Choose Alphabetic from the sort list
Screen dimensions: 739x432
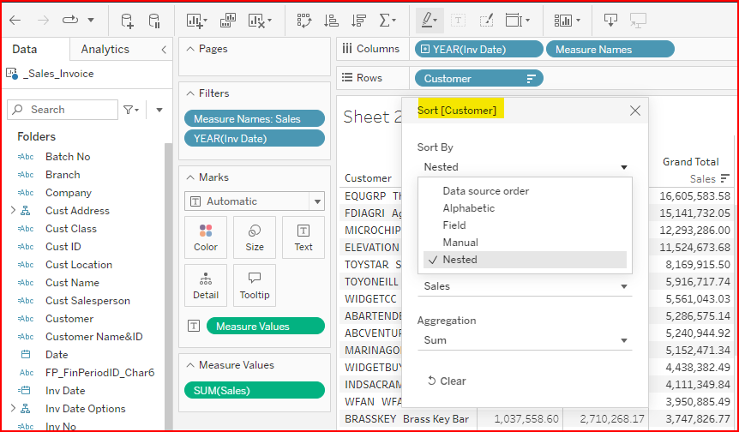pos(468,208)
